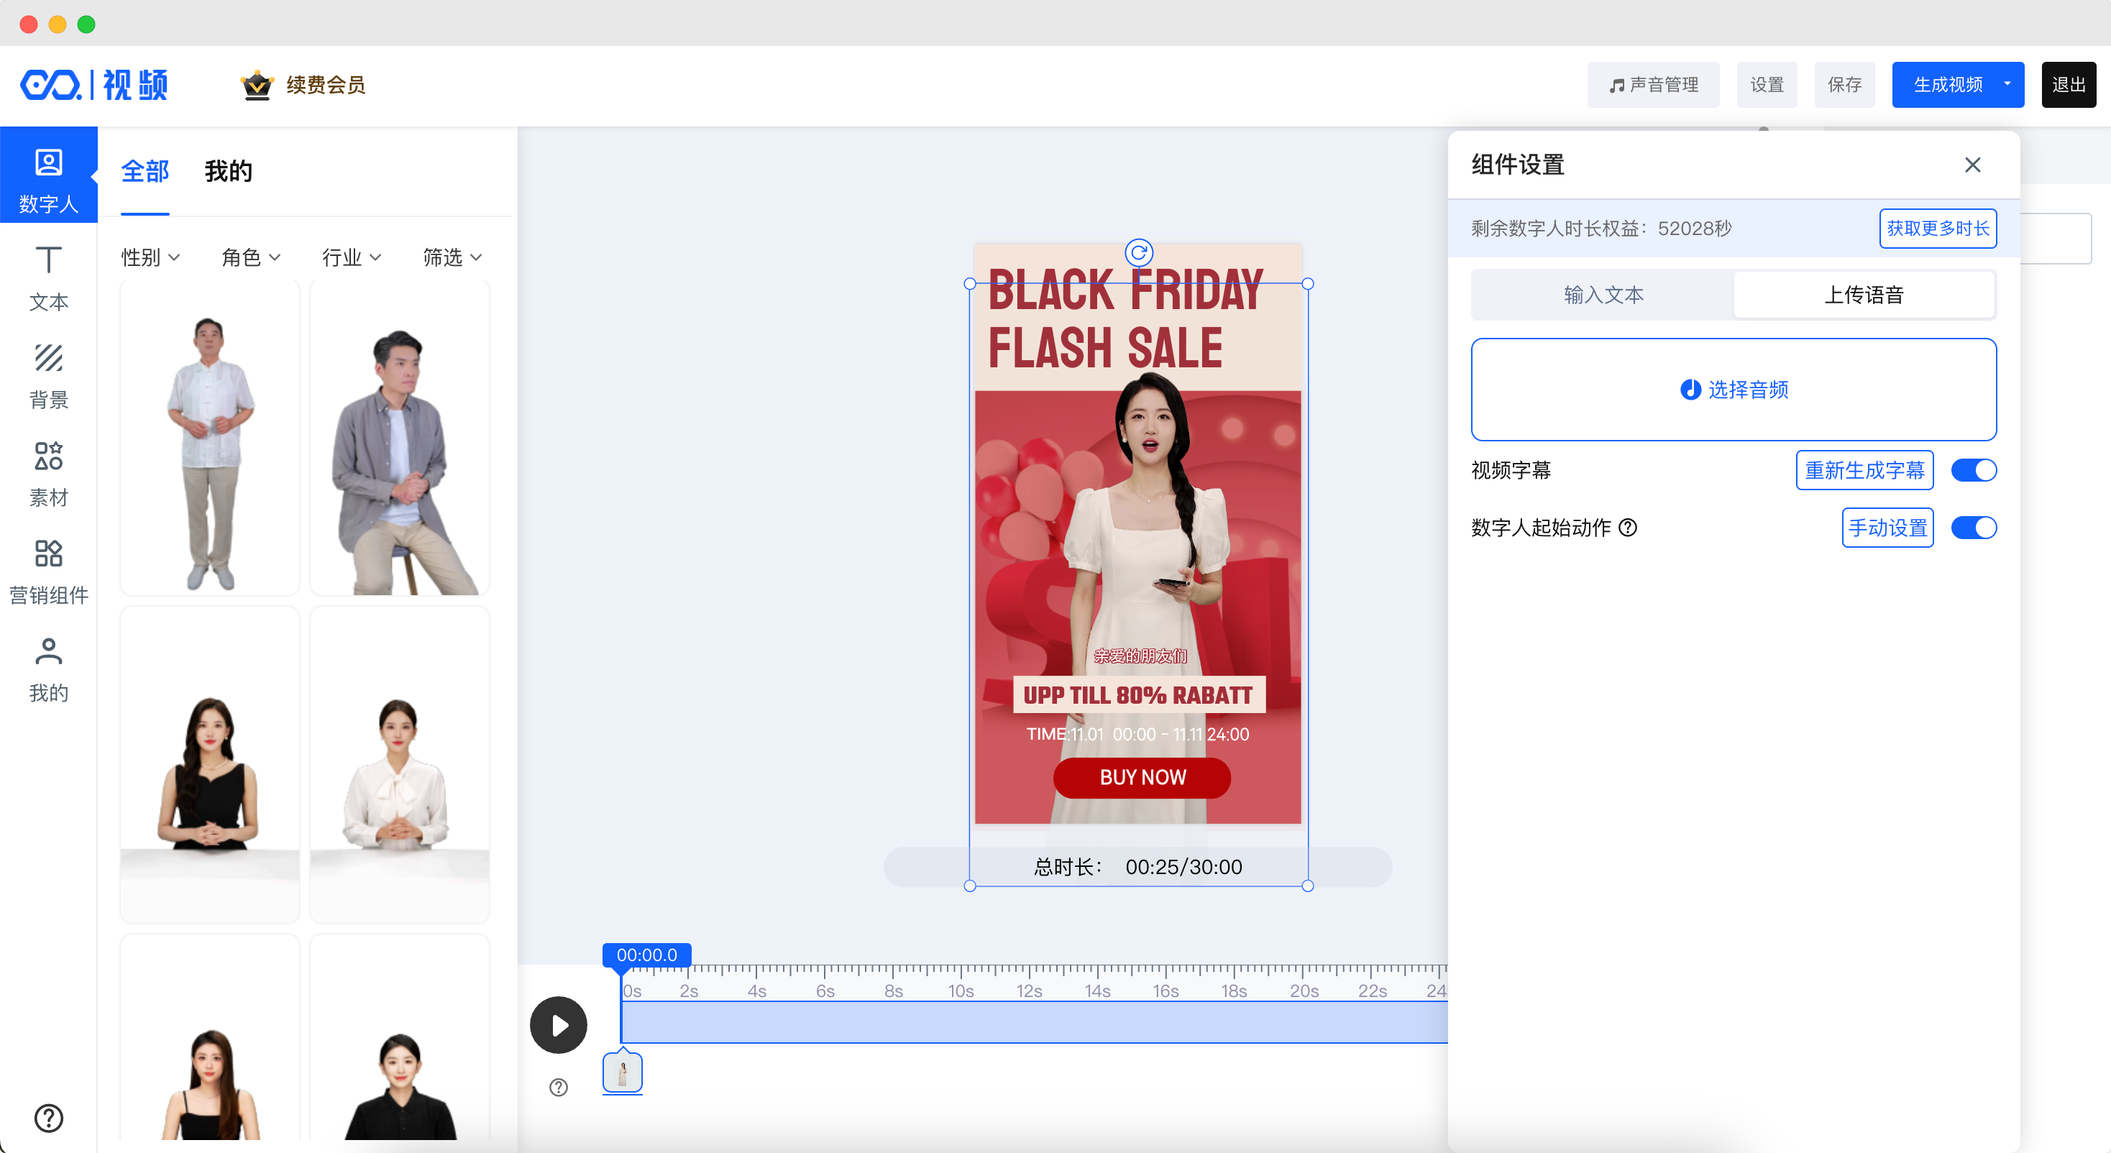Viewport: 2111px width, 1153px height.
Task: Open the 营销组件 marketing components panel
Action: click(48, 571)
